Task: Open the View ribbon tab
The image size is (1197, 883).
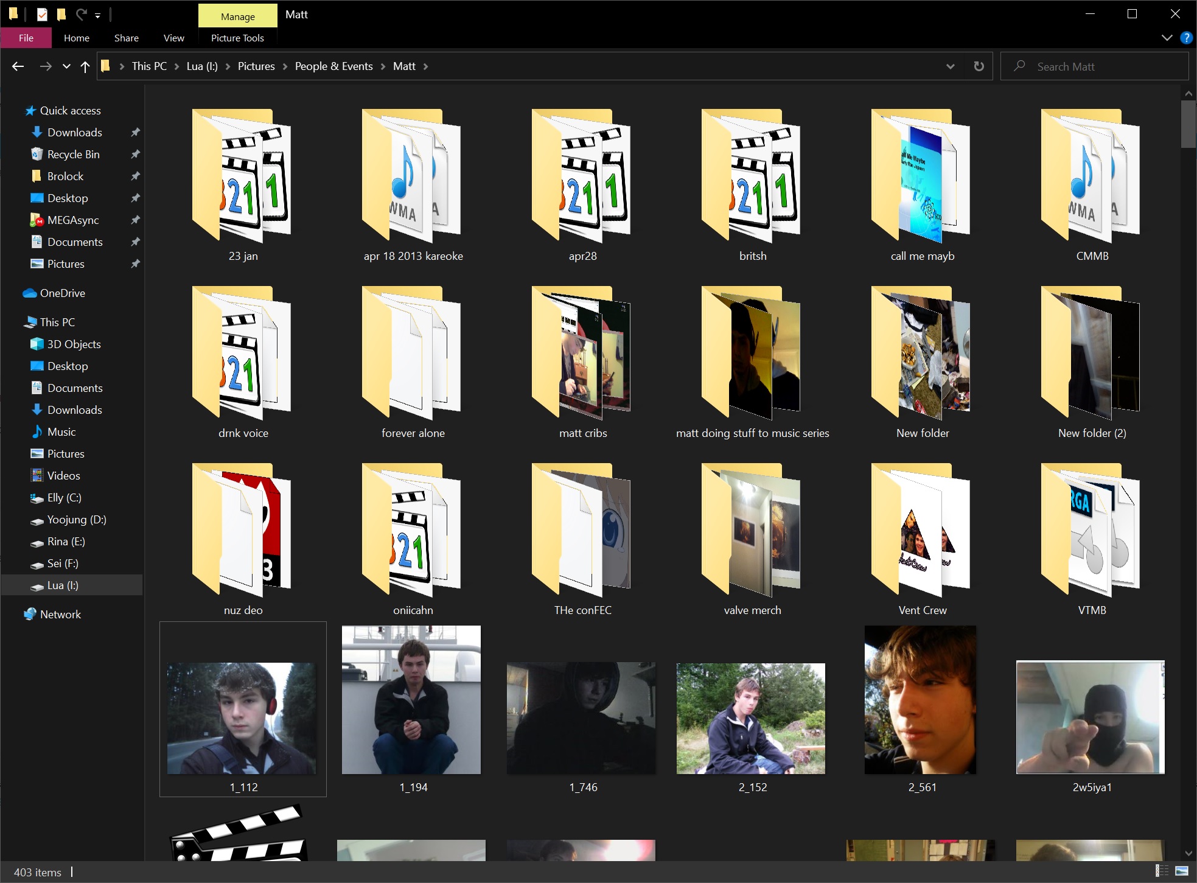Action: (173, 38)
